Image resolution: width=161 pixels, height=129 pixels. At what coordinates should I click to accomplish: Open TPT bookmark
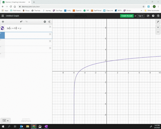click(86, 10)
